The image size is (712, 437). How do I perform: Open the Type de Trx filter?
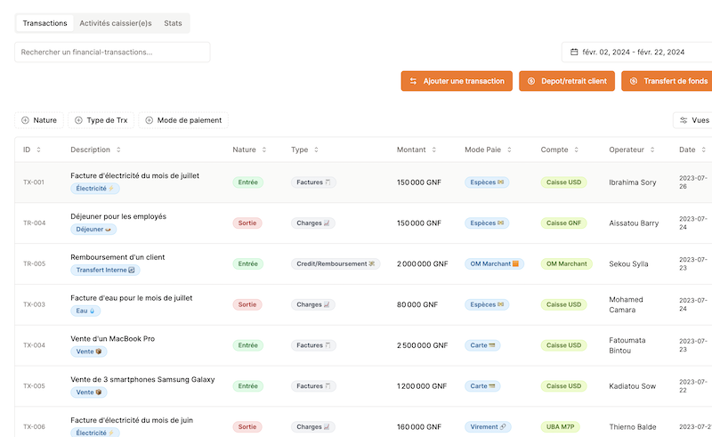[101, 120]
